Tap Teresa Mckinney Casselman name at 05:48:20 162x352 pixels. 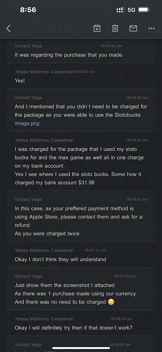click(x=44, y=319)
